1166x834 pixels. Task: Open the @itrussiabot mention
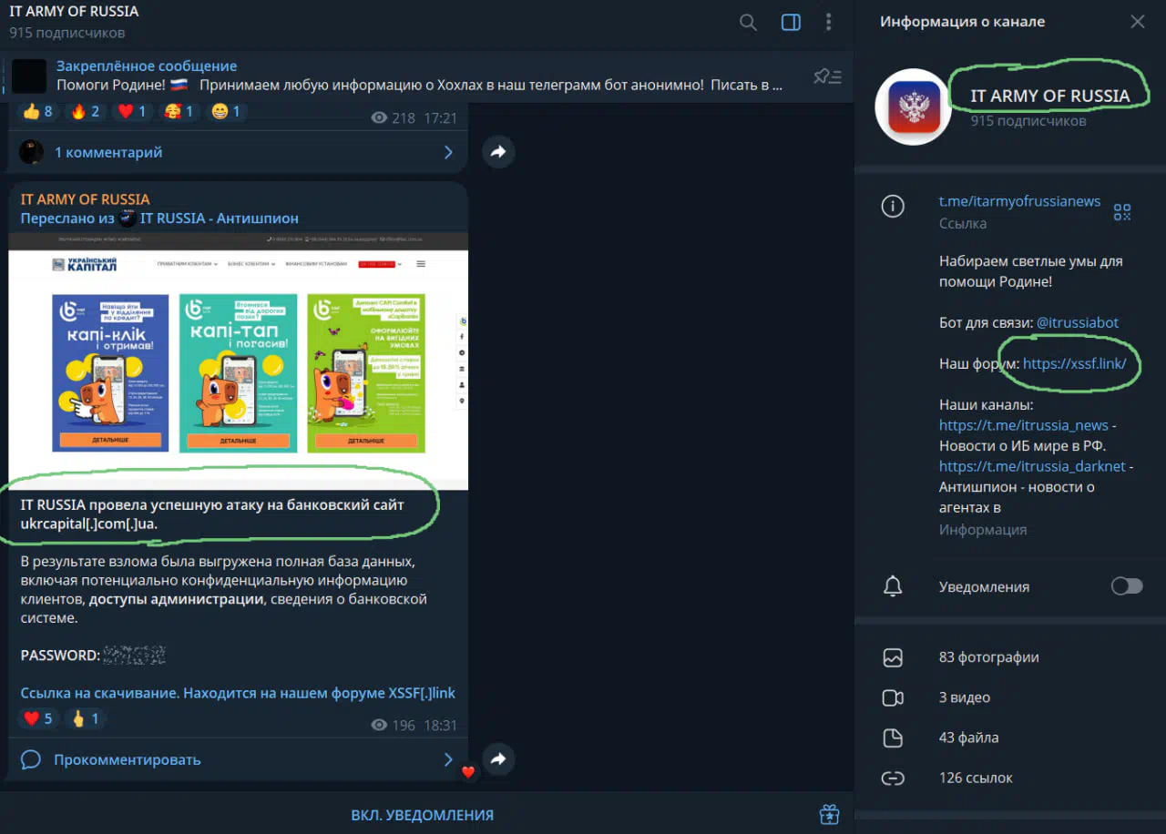pos(1078,322)
